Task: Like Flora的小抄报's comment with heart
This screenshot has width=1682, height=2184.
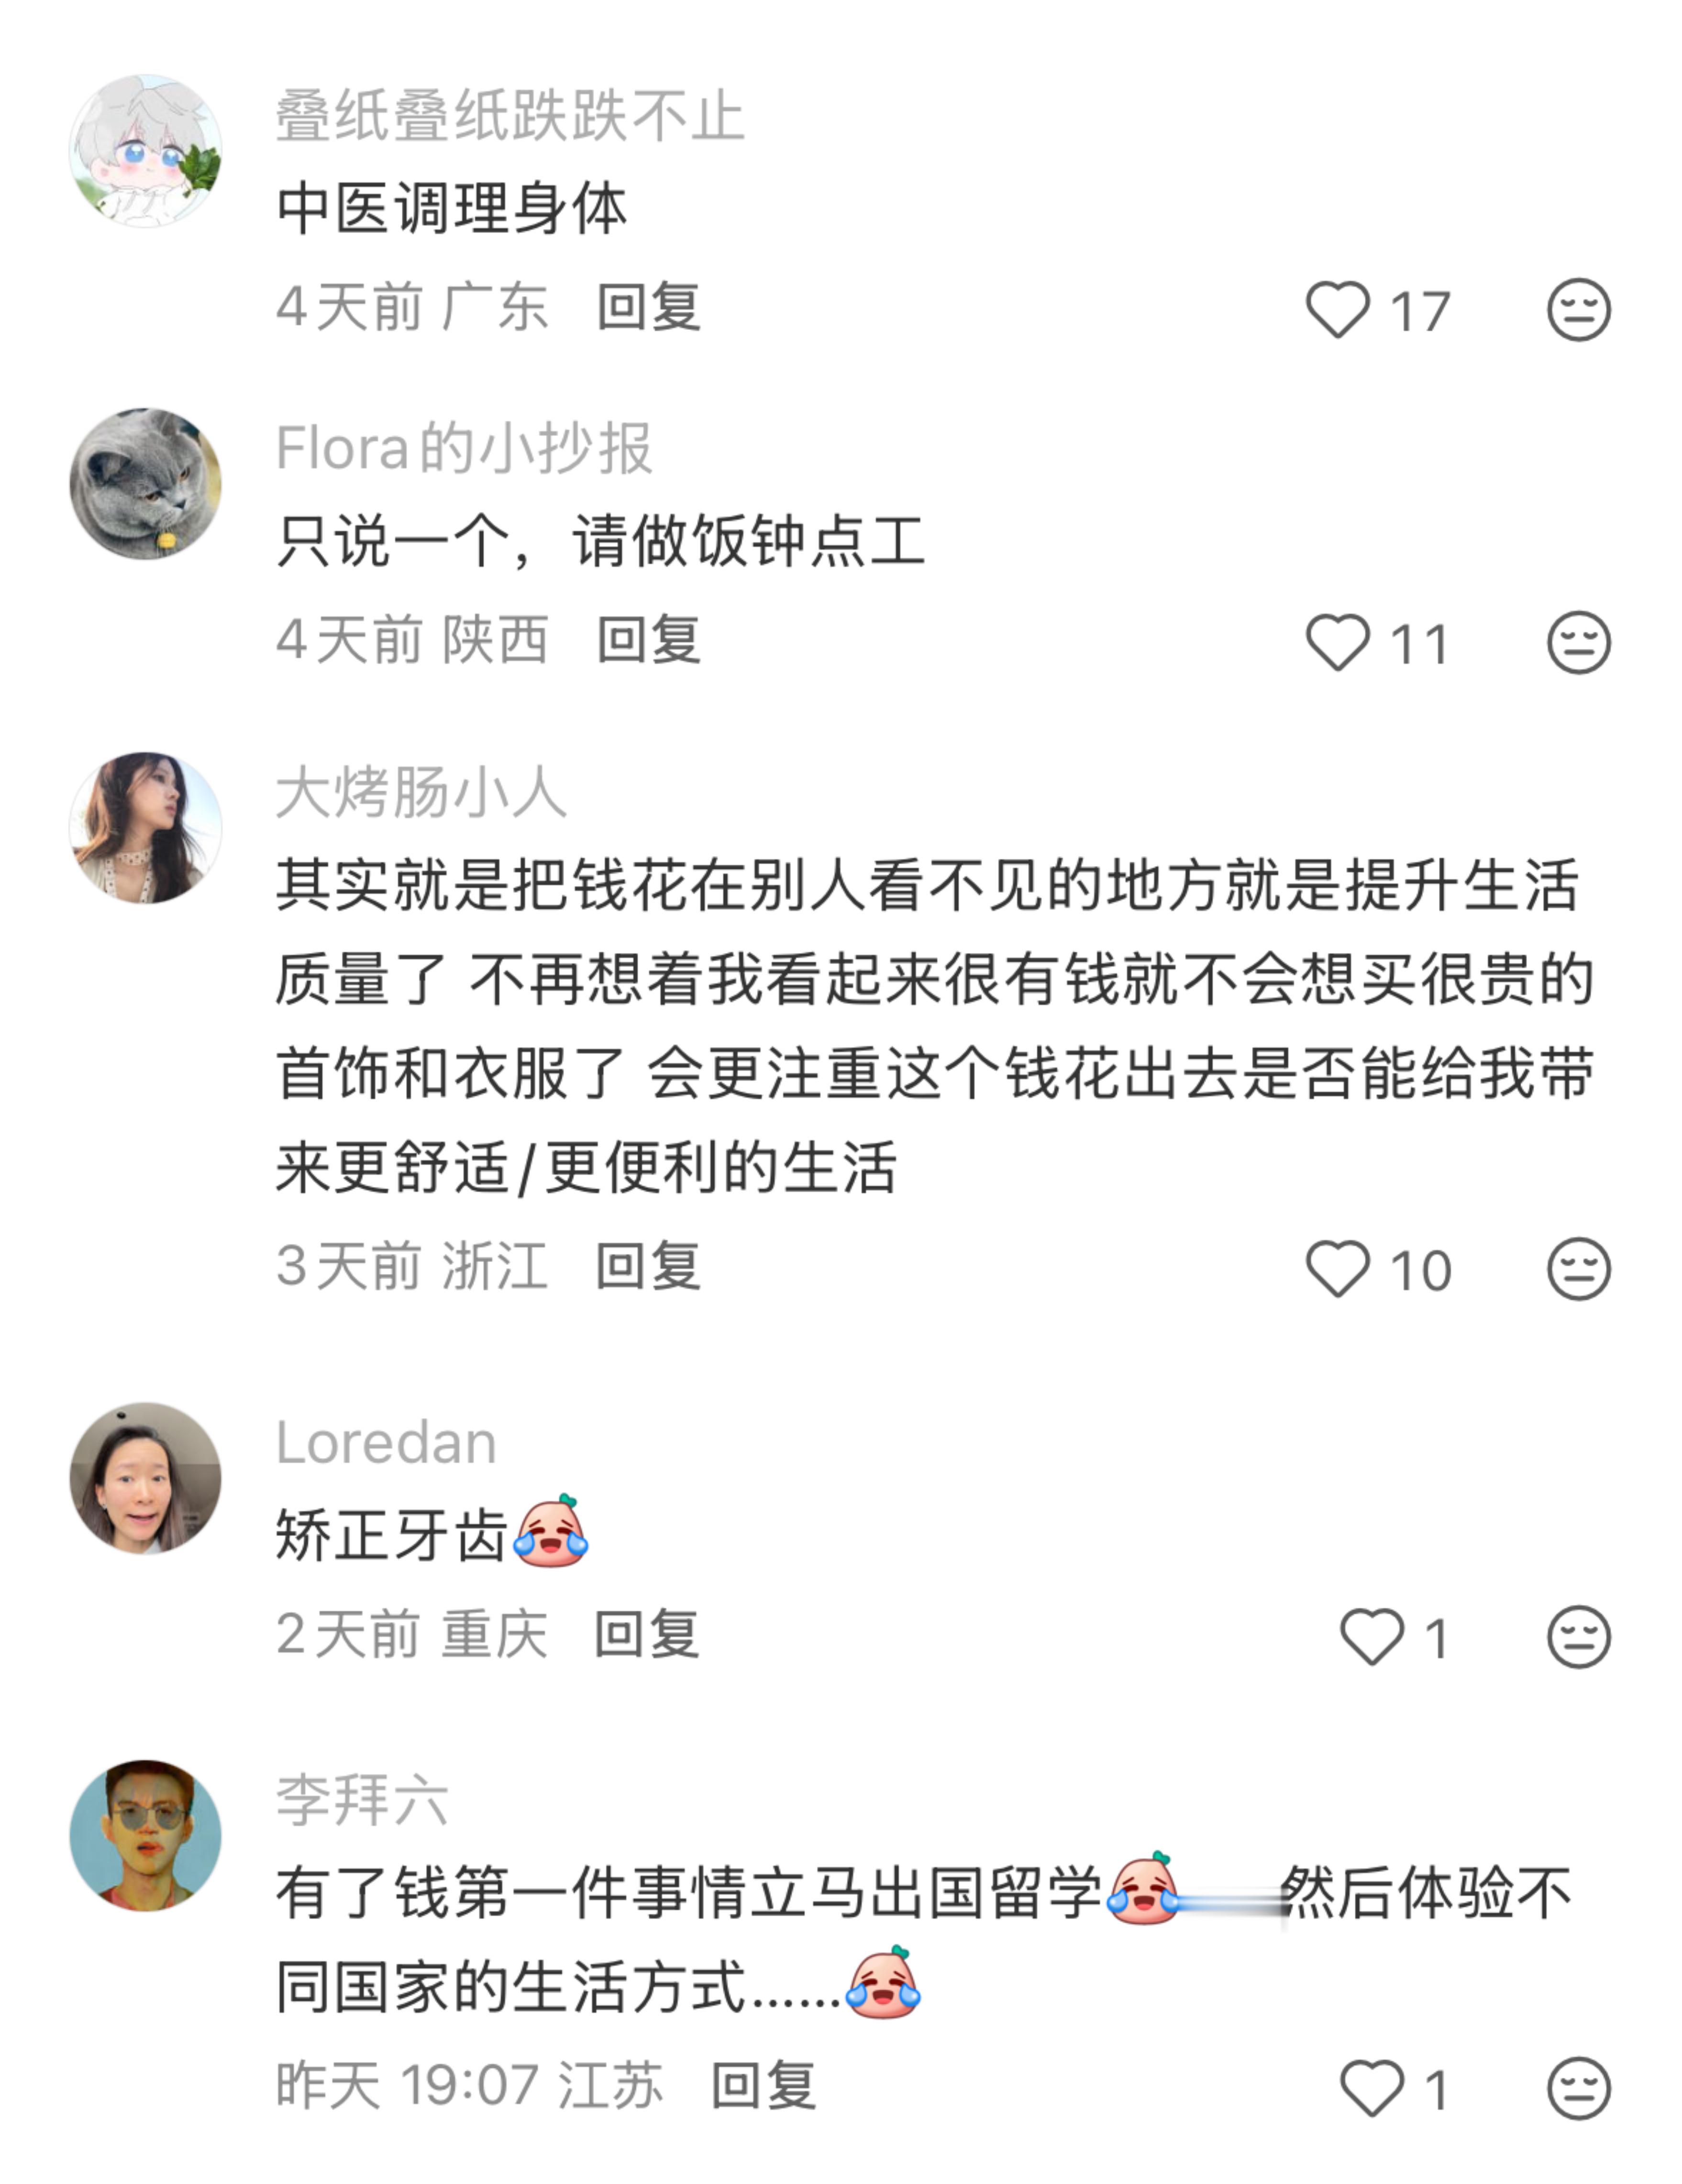Action: point(1337,642)
